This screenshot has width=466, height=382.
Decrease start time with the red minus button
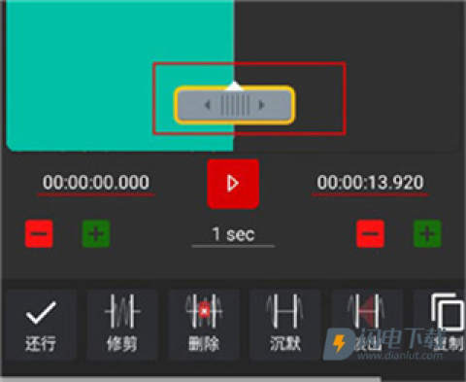(x=39, y=233)
